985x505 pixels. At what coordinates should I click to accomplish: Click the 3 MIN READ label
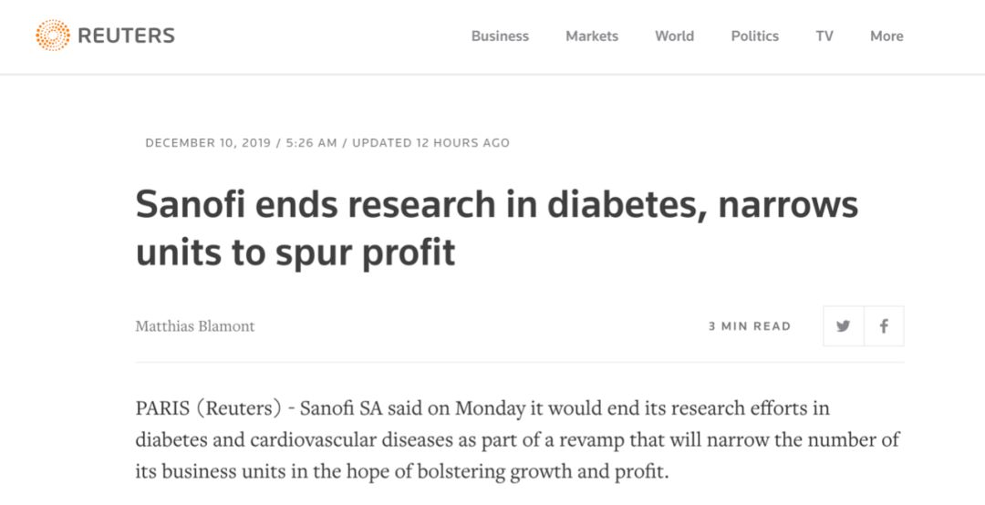[750, 326]
